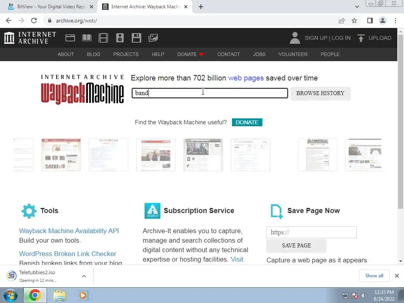Image resolution: width=404 pixels, height=303 pixels.
Task: Follow the 'web pages' link
Action: click(246, 78)
